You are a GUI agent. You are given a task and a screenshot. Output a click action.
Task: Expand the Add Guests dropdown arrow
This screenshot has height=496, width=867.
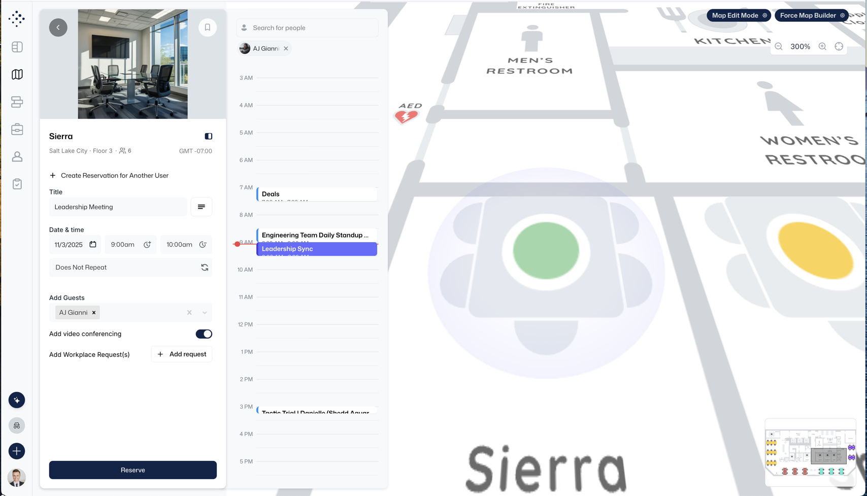205,313
